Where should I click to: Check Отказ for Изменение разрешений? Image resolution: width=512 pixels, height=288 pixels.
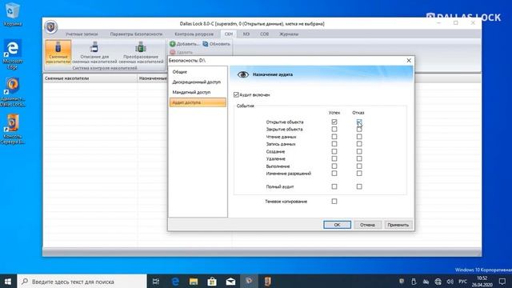coord(359,174)
